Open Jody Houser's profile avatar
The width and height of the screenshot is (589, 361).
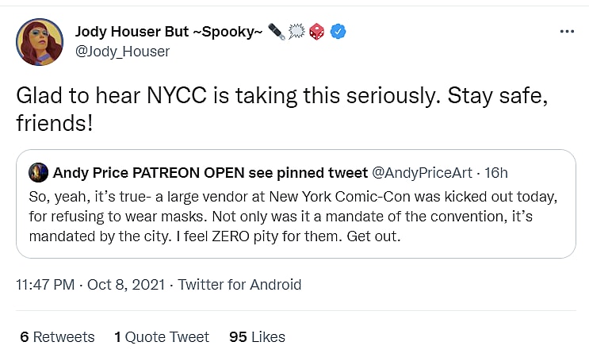pos(40,42)
